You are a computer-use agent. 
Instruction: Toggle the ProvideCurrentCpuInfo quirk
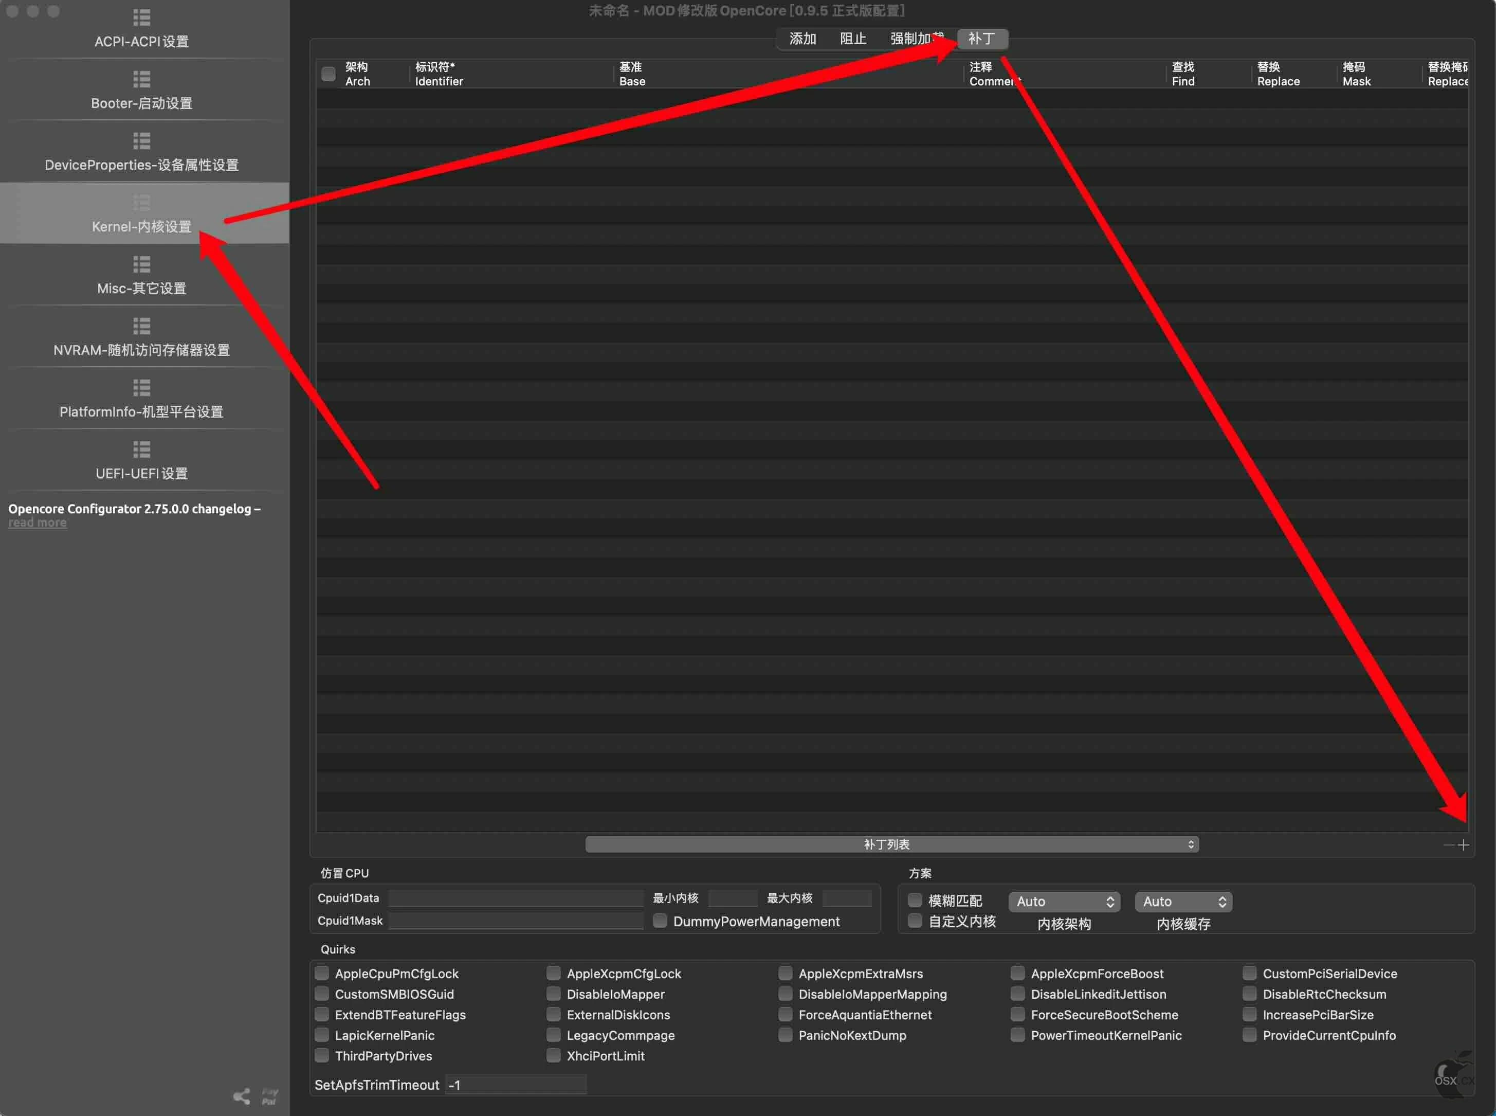tap(1250, 1035)
